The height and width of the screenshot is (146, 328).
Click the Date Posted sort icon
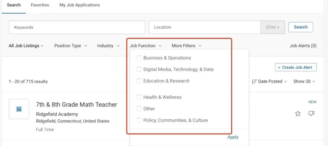point(255,82)
